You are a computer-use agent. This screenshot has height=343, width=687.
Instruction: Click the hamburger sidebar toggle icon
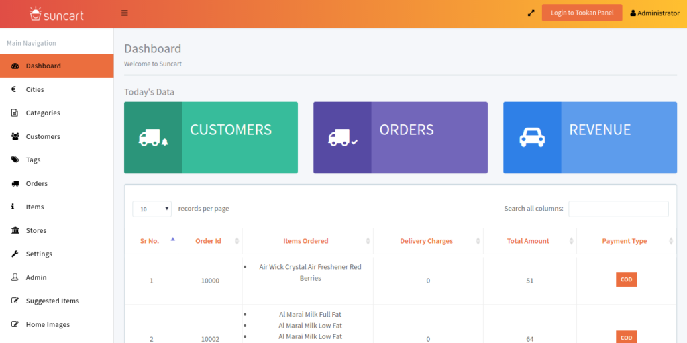(x=125, y=13)
